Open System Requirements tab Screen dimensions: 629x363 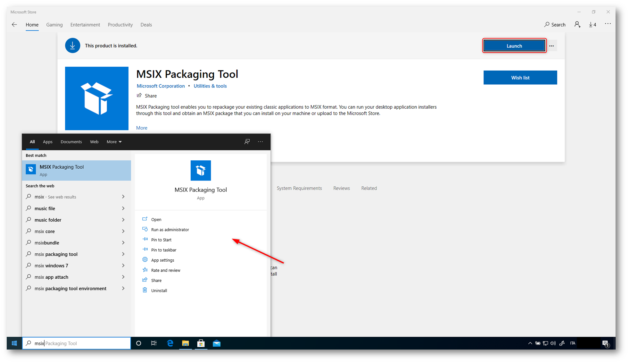click(x=299, y=188)
